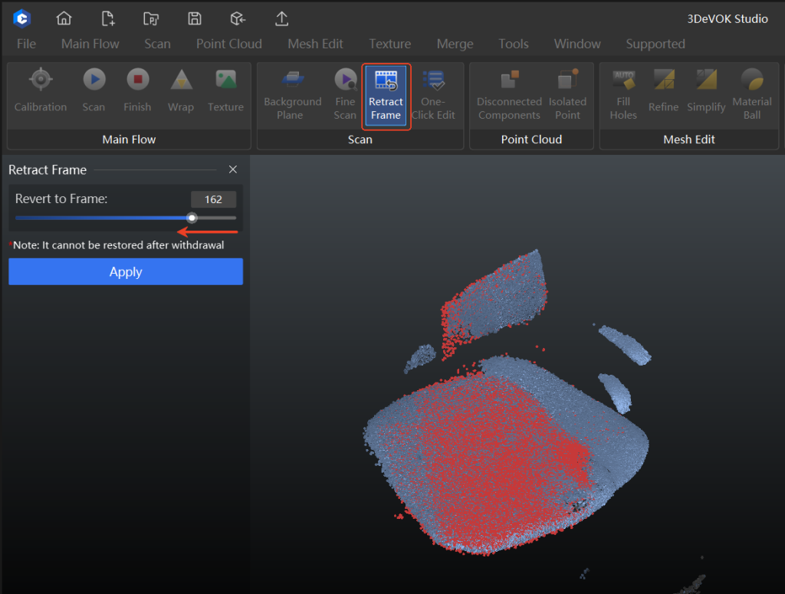
Task: Open the Material Ball tool
Action: click(752, 90)
